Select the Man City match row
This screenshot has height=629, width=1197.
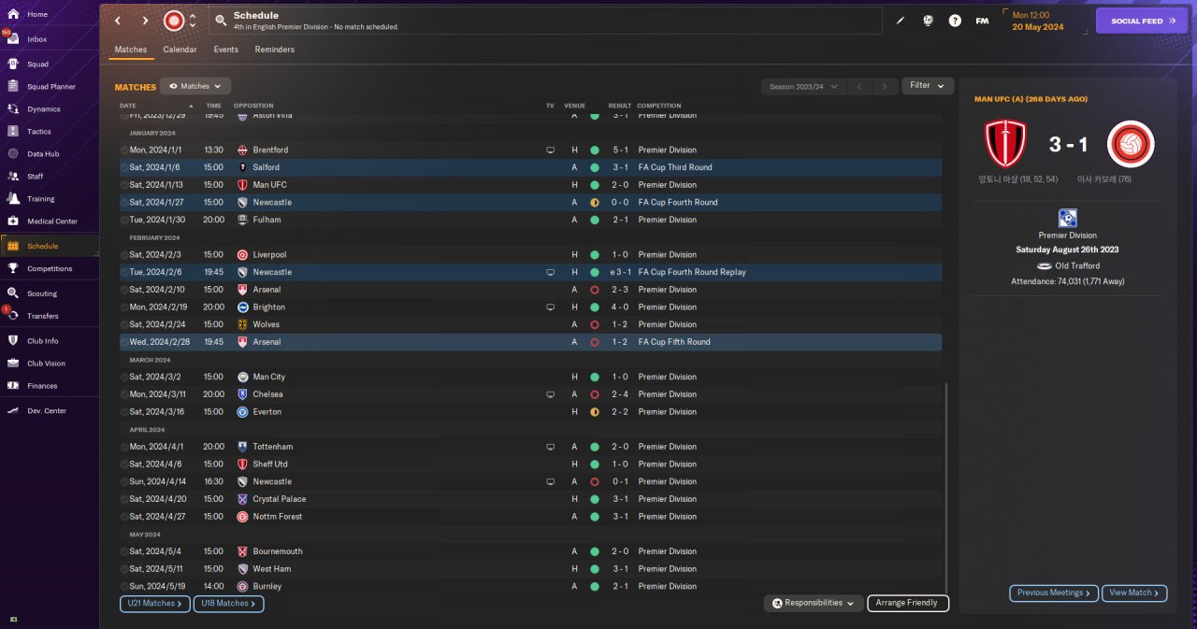[530, 377]
